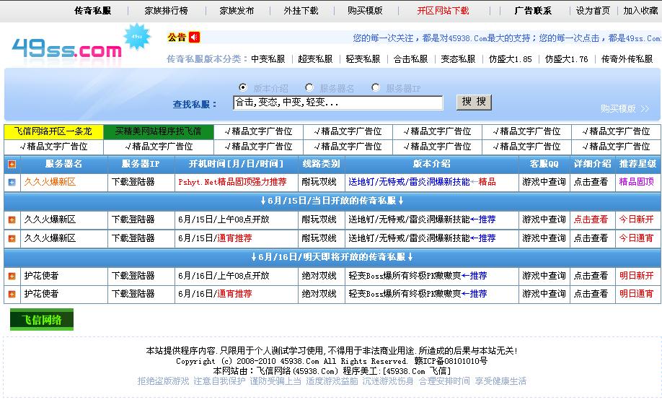
Task: Click the red speaker icon beside 公告
Action: tap(195, 37)
